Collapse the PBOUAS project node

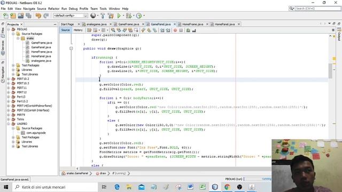9,29
